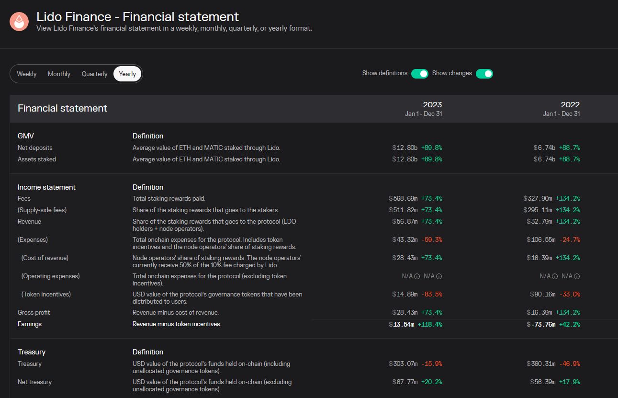The width and height of the screenshot is (618, 398).
Task: Toggle the Show definitions switch
Action: (420, 74)
